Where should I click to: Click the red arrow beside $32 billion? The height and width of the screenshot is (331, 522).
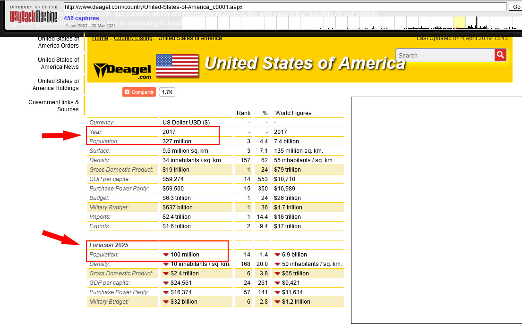point(165,302)
